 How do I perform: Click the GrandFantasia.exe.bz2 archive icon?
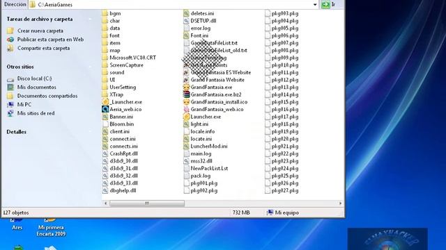coord(186,94)
